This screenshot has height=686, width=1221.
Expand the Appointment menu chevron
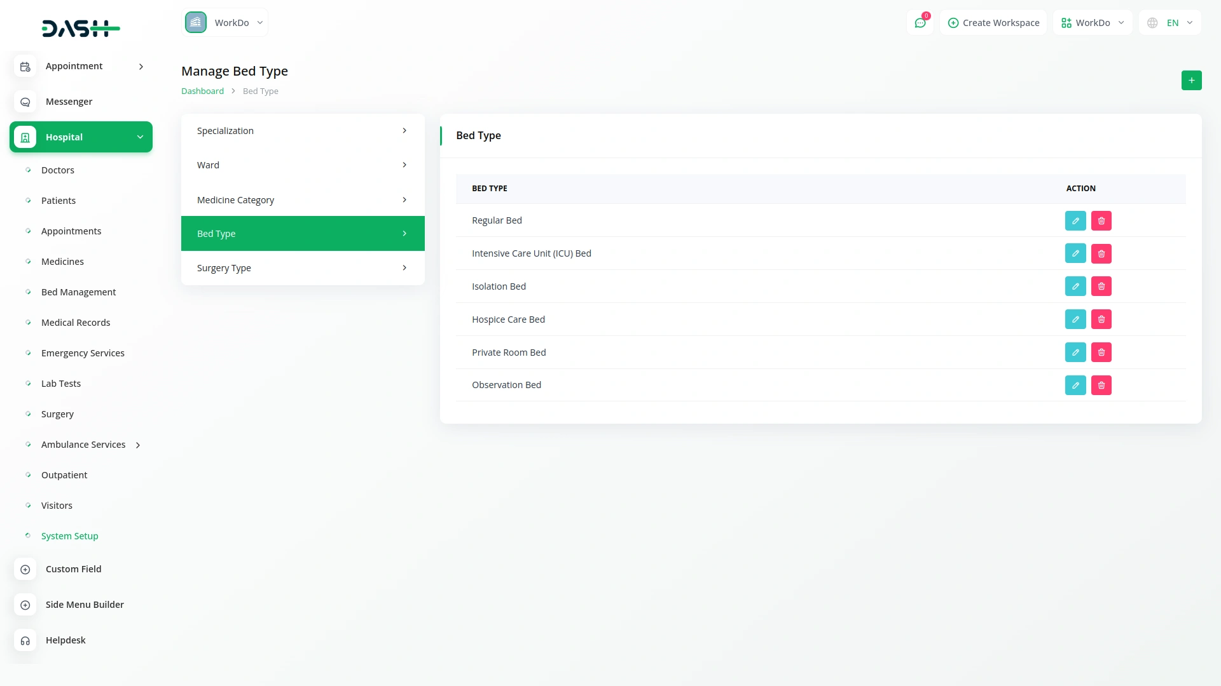(141, 67)
